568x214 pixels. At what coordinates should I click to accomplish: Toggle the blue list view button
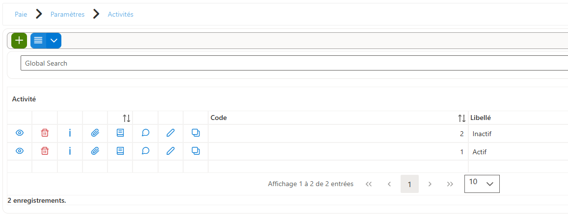38,41
